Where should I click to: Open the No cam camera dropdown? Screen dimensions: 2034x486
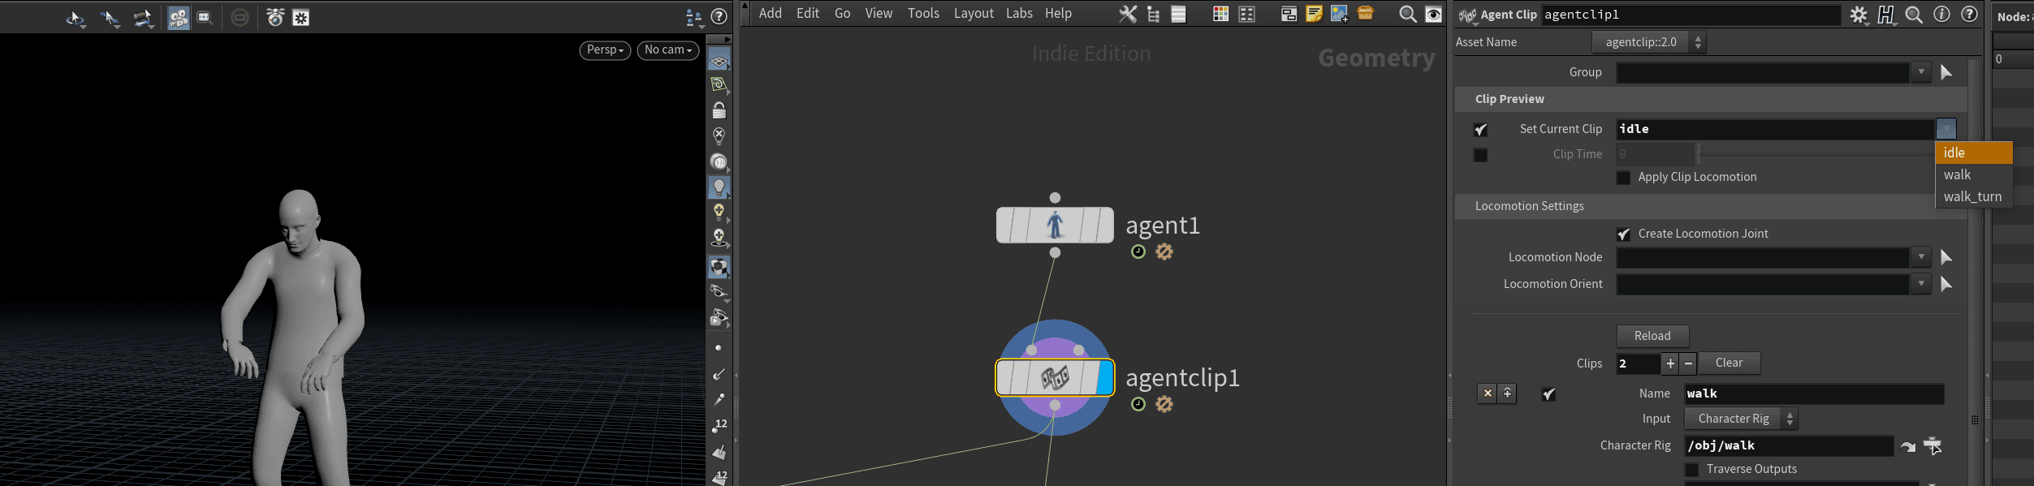coord(667,50)
